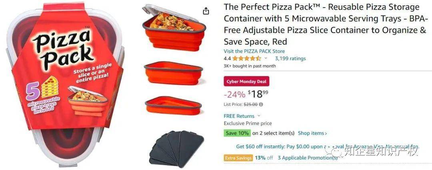Click the Perfect Pizza Pack product title
Image resolution: width=432 pixels, height=170 pixels.
pos(326,24)
